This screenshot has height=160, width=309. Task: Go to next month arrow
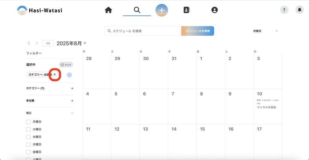pos(37,43)
